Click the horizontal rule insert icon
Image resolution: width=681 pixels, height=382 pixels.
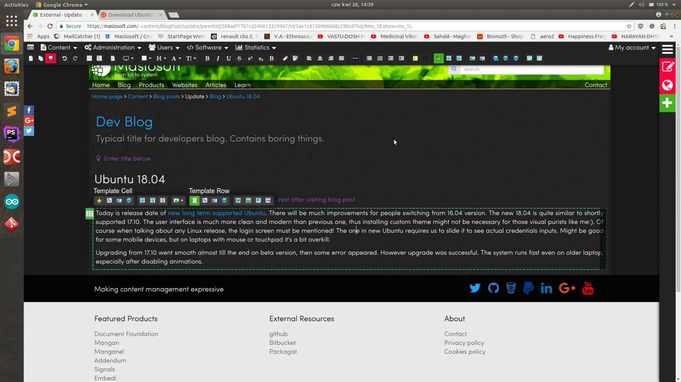click(x=355, y=58)
